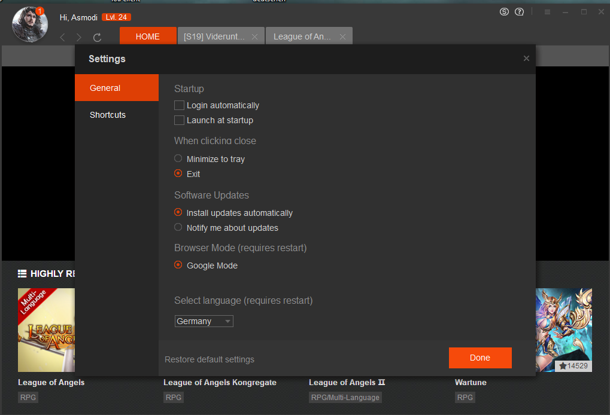Close the League of An... tab
The width and height of the screenshot is (610, 415).
(342, 36)
